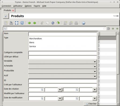Open notes with the speech bubble icon
The width and height of the screenshot is (120, 106).
tap(47, 23)
